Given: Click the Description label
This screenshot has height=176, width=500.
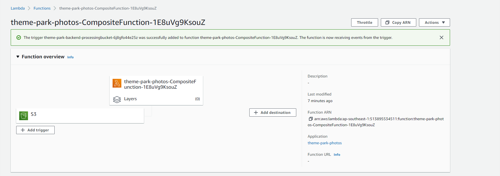Looking at the screenshot, I should 317,76.
